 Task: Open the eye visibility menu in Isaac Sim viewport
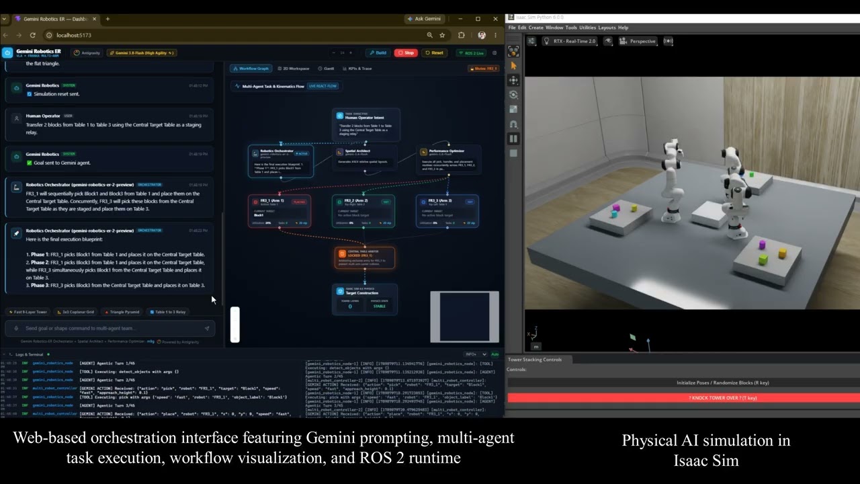tap(608, 41)
